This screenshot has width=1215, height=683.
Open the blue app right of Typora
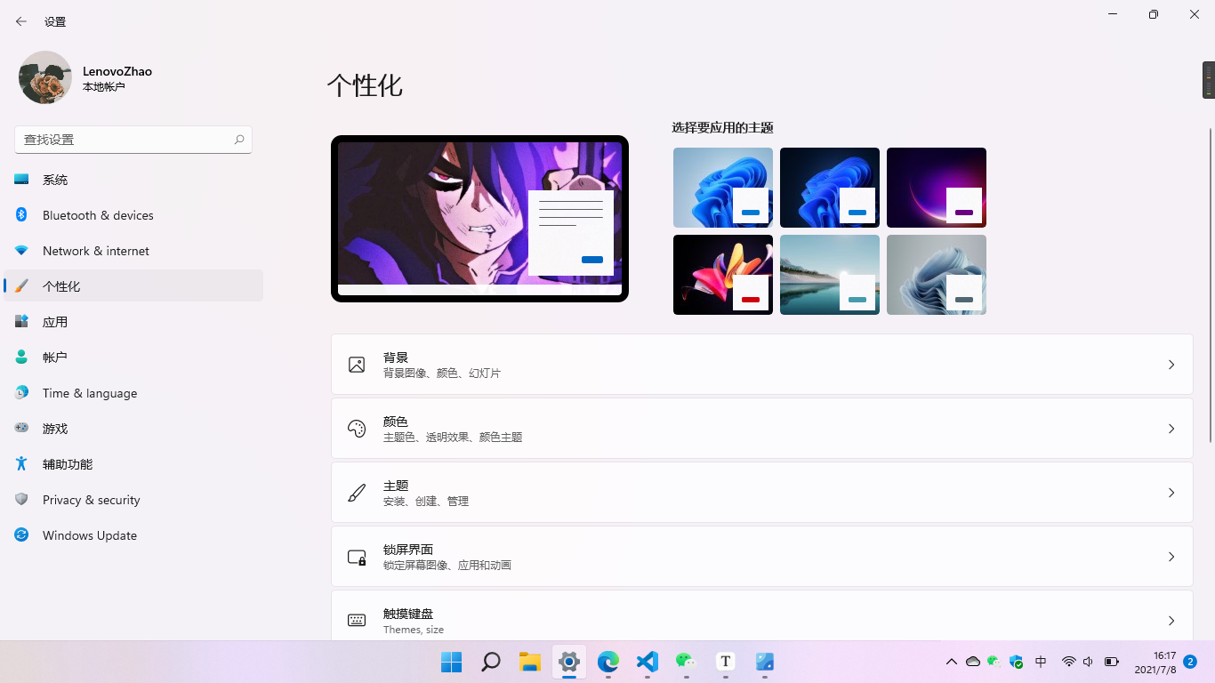point(765,662)
